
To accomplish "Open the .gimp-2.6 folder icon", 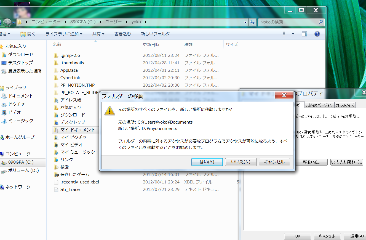I will (56, 55).
